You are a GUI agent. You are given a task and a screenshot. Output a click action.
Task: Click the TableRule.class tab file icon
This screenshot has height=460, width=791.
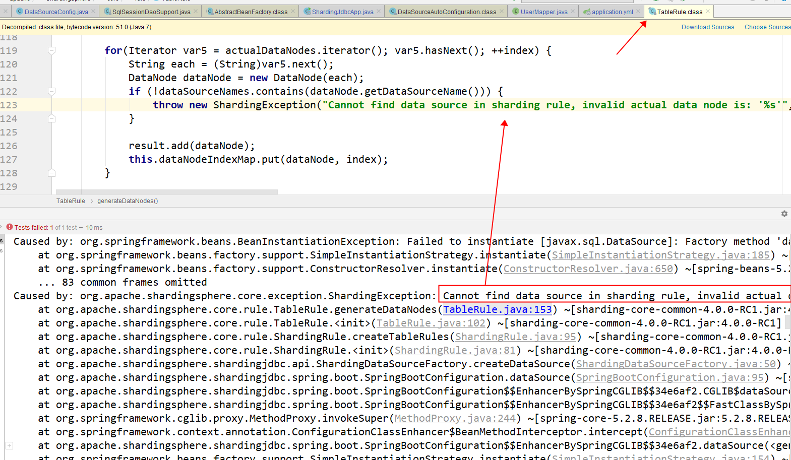652,11
